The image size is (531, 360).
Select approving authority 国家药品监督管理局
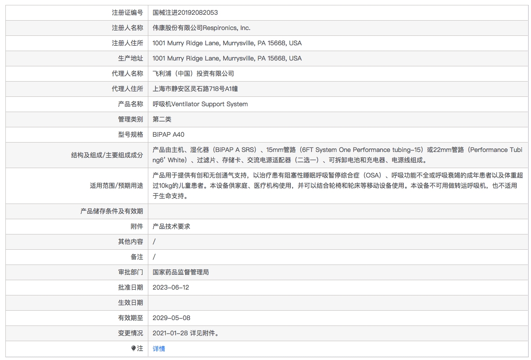pos(181,272)
